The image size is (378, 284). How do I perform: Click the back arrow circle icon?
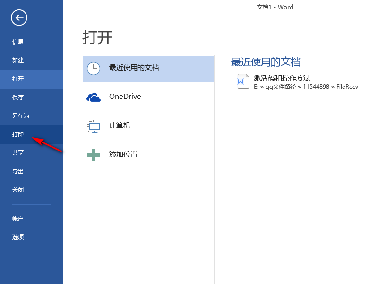click(19, 18)
